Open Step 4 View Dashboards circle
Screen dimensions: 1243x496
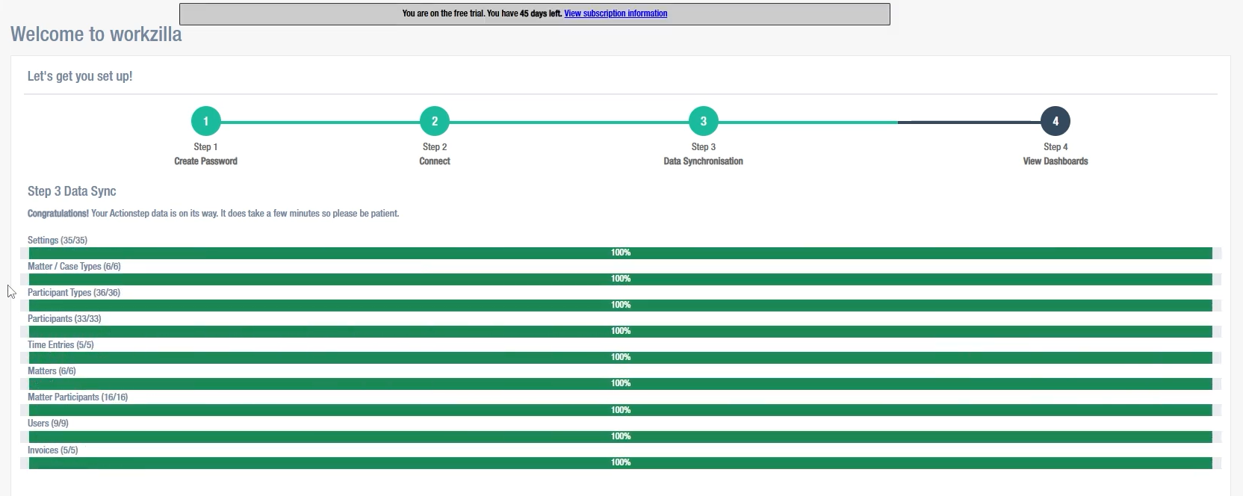[1055, 121]
